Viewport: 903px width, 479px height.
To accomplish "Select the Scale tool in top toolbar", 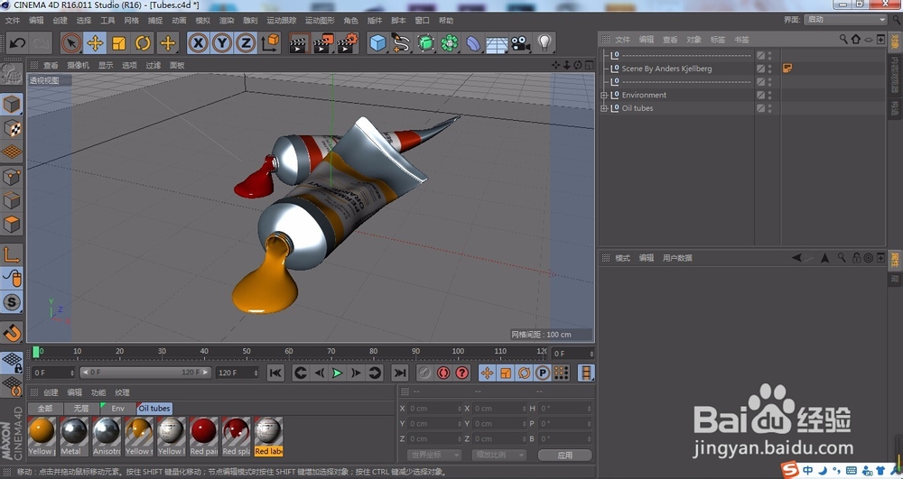I will (119, 43).
